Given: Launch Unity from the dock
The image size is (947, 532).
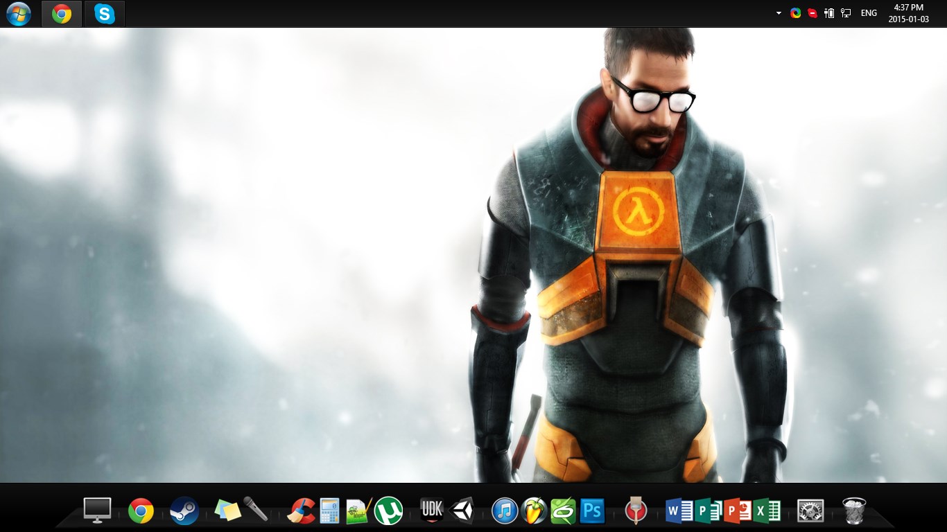Looking at the screenshot, I should 461,511.
